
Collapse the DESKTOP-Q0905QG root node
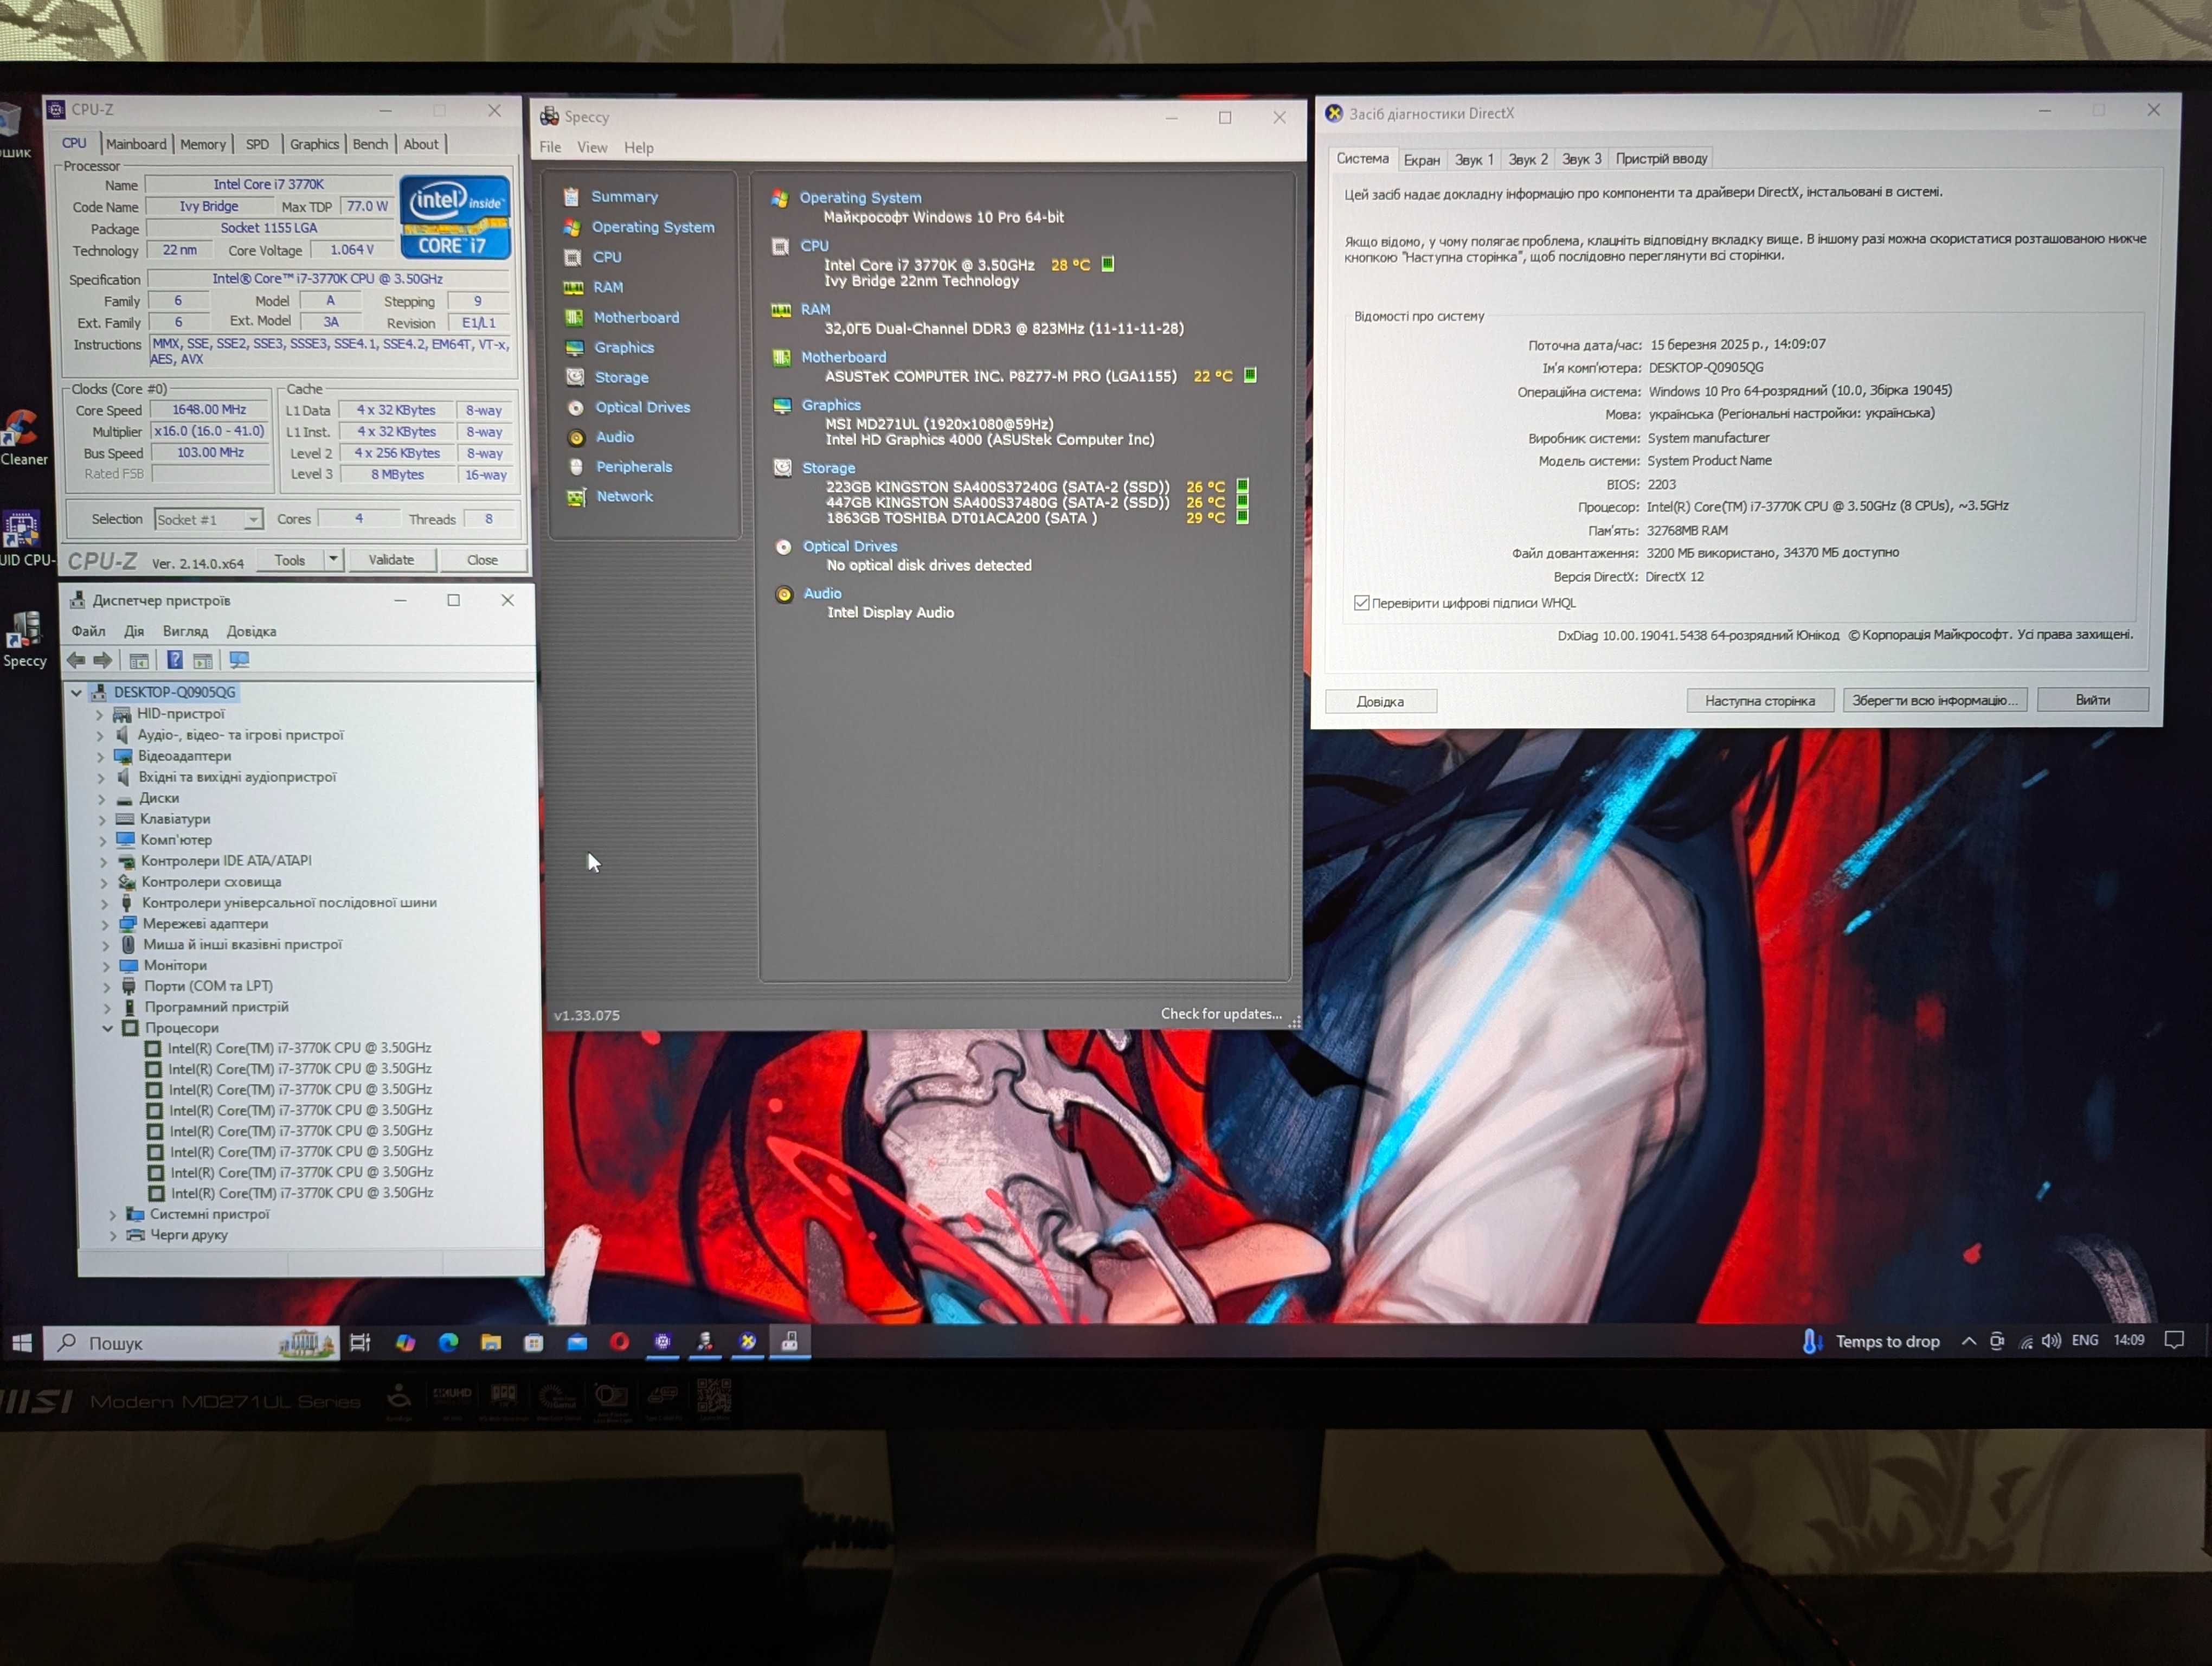pyautogui.click(x=77, y=692)
